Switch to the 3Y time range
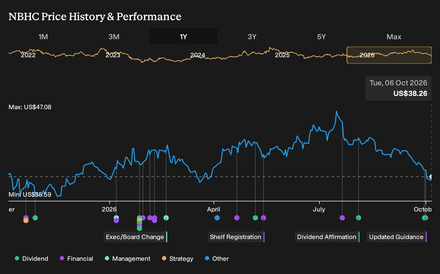 (x=252, y=37)
